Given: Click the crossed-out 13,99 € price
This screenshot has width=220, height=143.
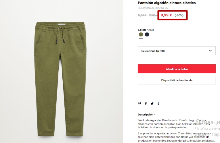Looking at the screenshot, I should click(153, 16).
